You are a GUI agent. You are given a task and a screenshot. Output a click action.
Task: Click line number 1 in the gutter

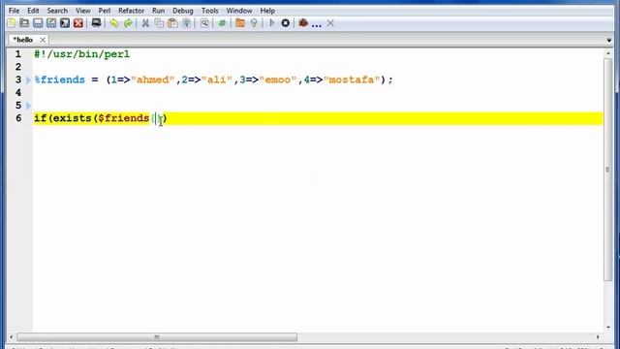[18, 54]
